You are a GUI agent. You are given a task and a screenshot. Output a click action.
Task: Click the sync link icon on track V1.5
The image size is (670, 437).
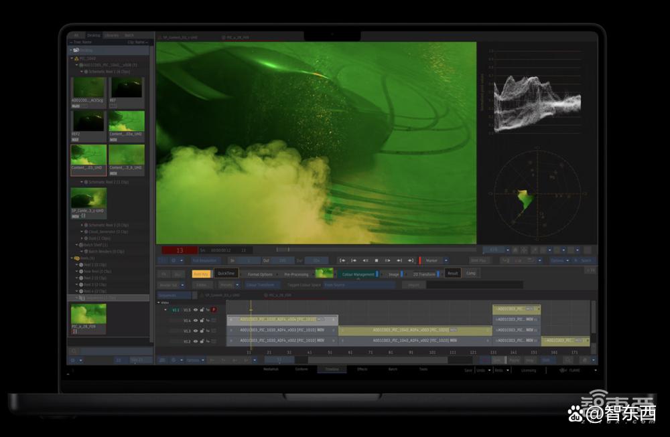click(208, 310)
